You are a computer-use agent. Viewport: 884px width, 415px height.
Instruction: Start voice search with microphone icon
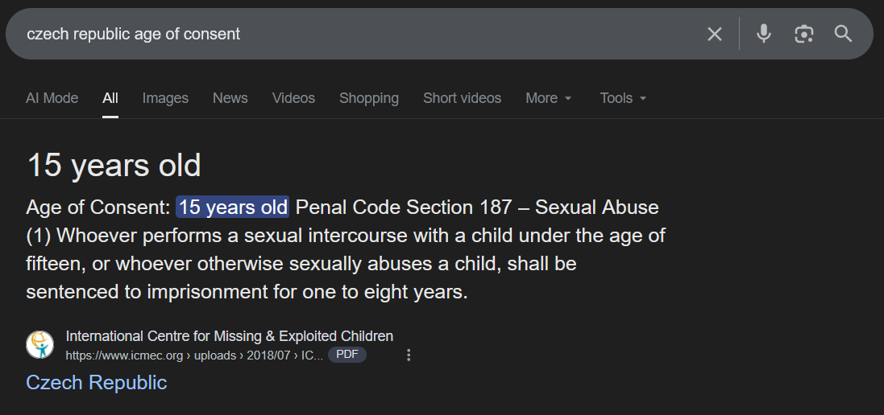click(764, 34)
